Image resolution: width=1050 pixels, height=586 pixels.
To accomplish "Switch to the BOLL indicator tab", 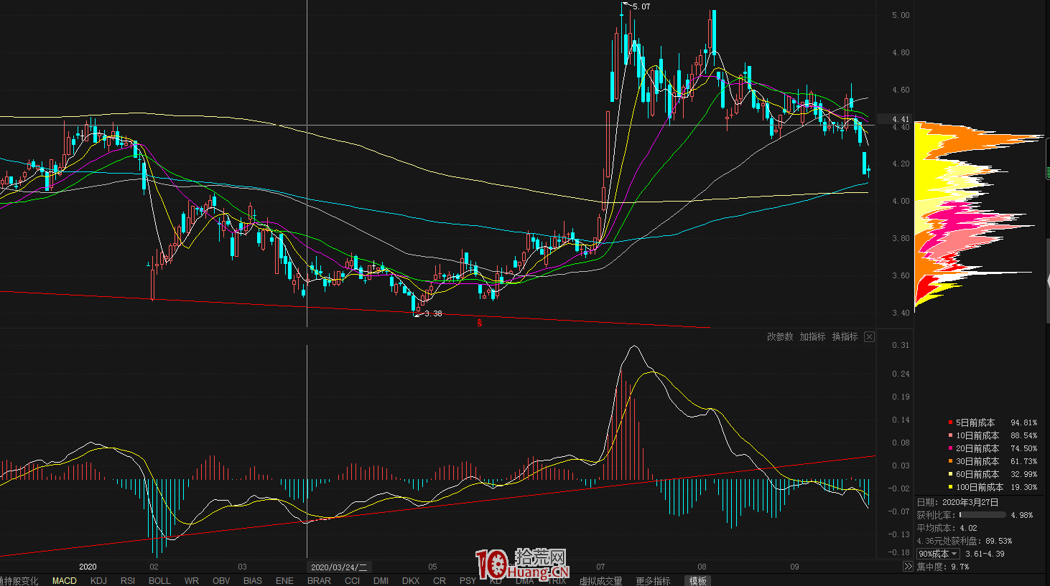I will (x=159, y=581).
